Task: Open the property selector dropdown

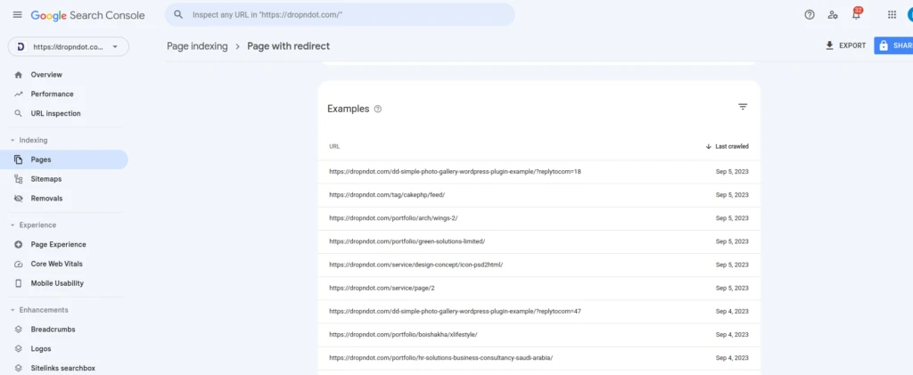Action: pyautogui.click(x=68, y=47)
